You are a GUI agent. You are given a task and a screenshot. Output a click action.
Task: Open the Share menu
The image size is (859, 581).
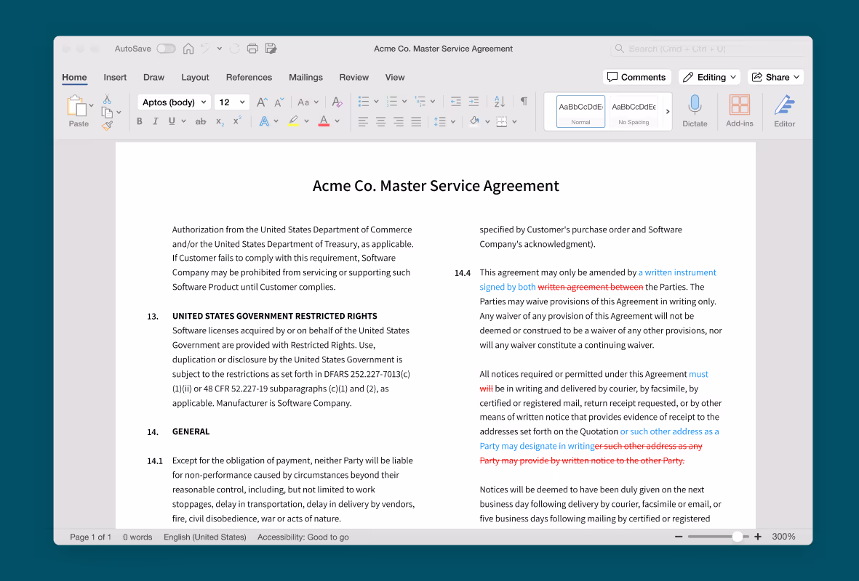[x=775, y=77]
